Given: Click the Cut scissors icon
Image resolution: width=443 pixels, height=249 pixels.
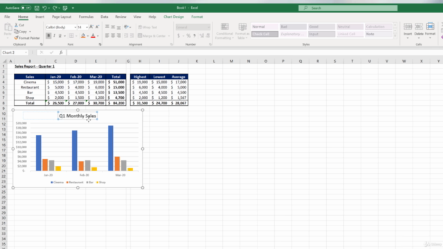Looking at the screenshot, I should (17, 25).
